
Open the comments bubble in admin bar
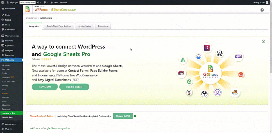pyautogui.click(x=45, y=2)
